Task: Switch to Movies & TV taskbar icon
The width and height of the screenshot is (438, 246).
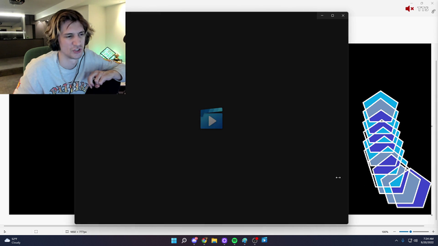Action: (x=264, y=240)
